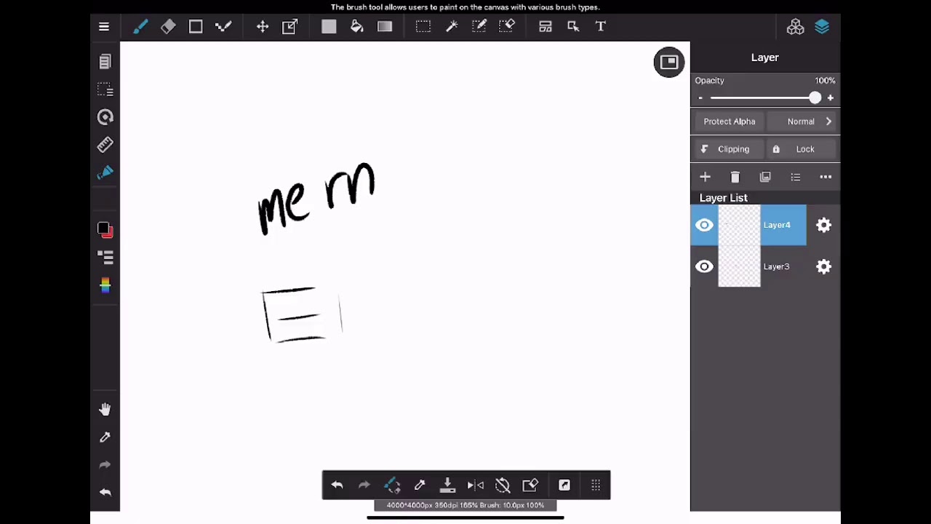This screenshot has width=931, height=524.
Task: Select the Transform tool
Action: click(290, 27)
